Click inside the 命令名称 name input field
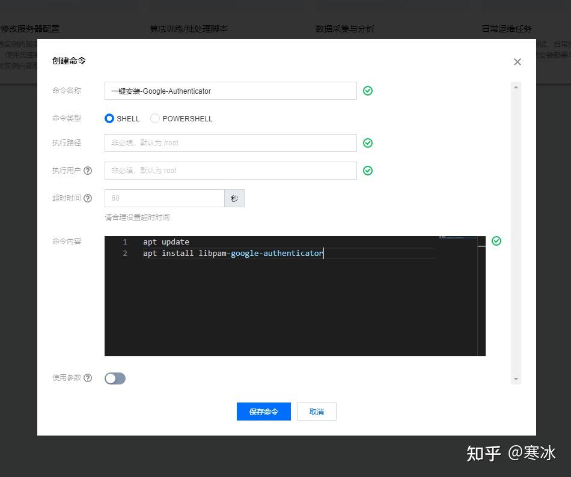 [230, 90]
